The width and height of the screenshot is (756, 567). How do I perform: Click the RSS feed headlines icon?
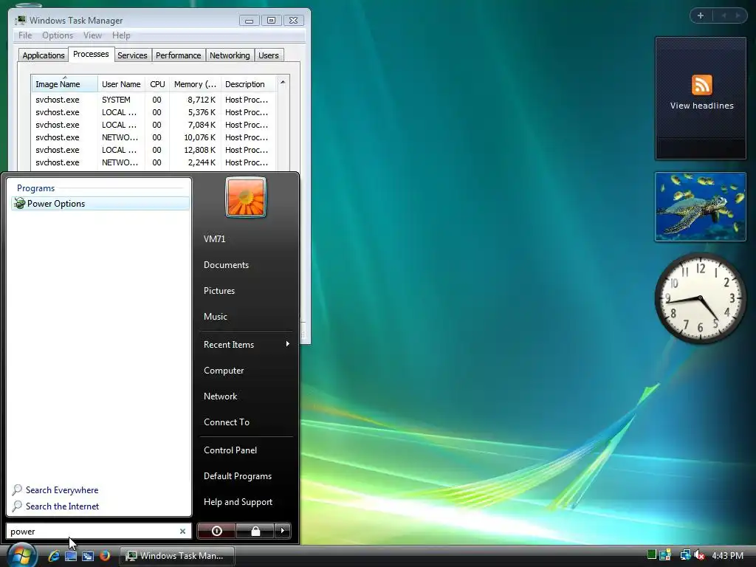[701, 85]
